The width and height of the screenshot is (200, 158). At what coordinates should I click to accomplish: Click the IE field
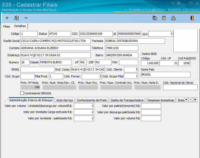129,34
